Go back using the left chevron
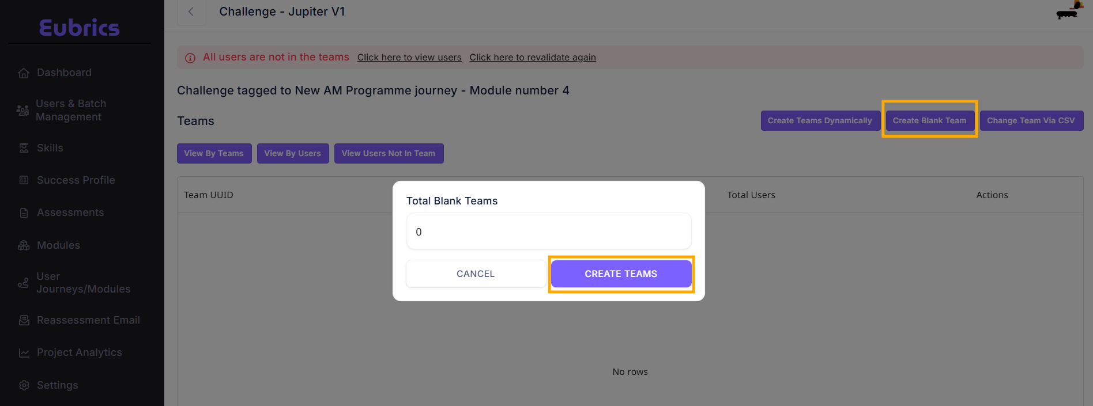Image resolution: width=1093 pixels, height=406 pixels. click(x=191, y=12)
